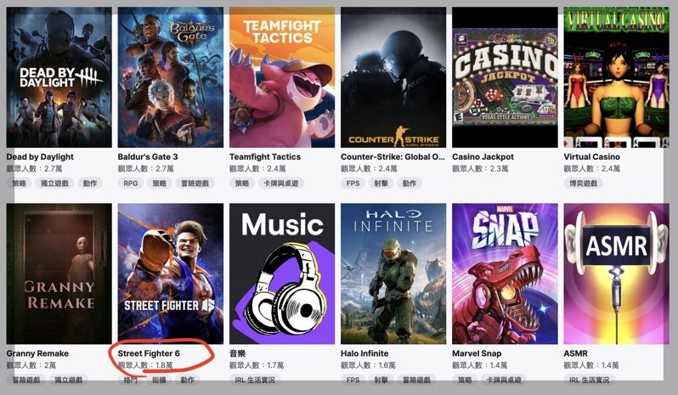The width and height of the screenshot is (678, 395).
Task: Open the Casino Jackpot title link
Action: [x=483, y=157]
